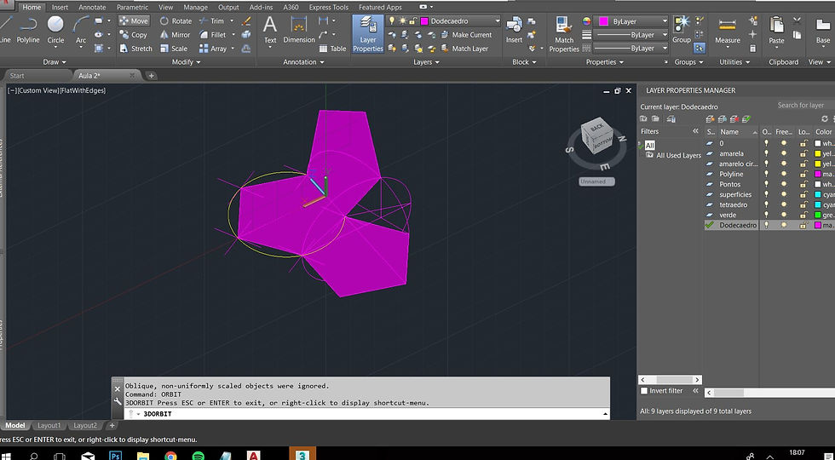Change the Dodecaedro layer magenta color swatch
The image size is (835, 460).
(817, 225)
